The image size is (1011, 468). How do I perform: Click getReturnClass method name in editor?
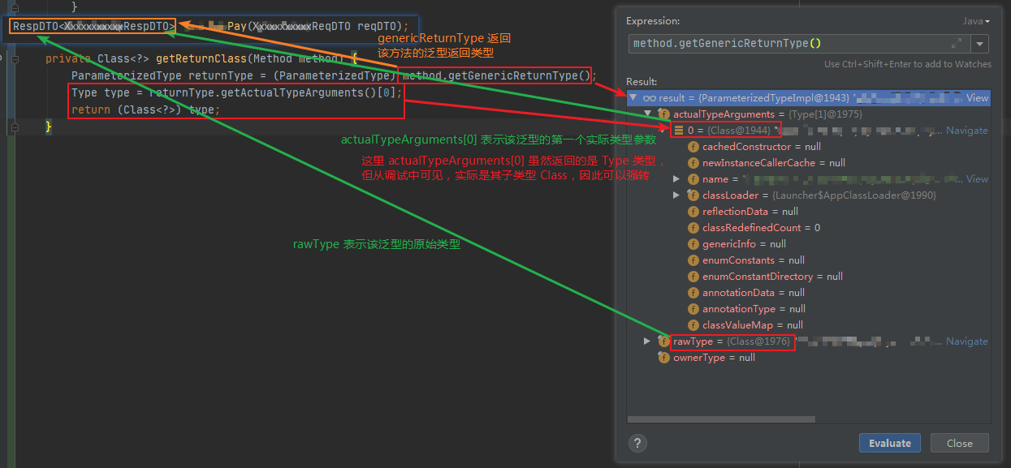tap(201, 58)
